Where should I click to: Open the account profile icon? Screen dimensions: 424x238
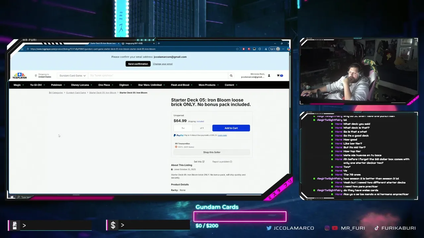click(x=269, y=76)
